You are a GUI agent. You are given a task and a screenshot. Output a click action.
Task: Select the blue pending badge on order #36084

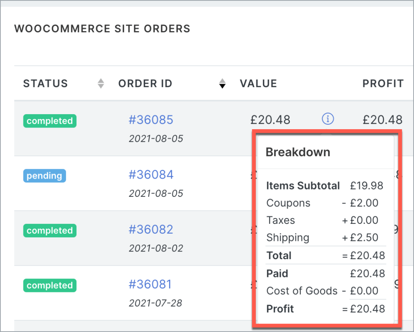44,175
